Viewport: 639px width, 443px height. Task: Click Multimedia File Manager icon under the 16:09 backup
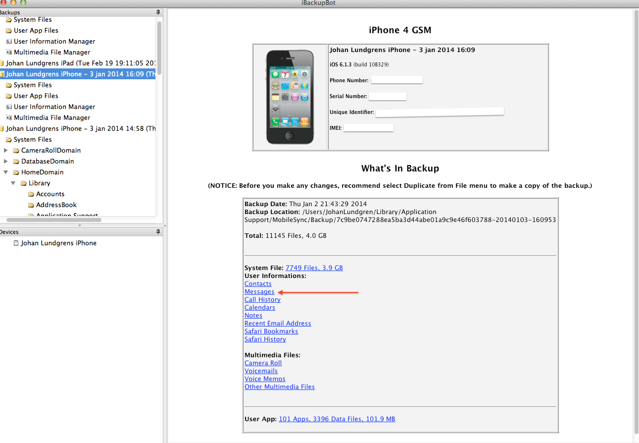click(x=9, y=118)
